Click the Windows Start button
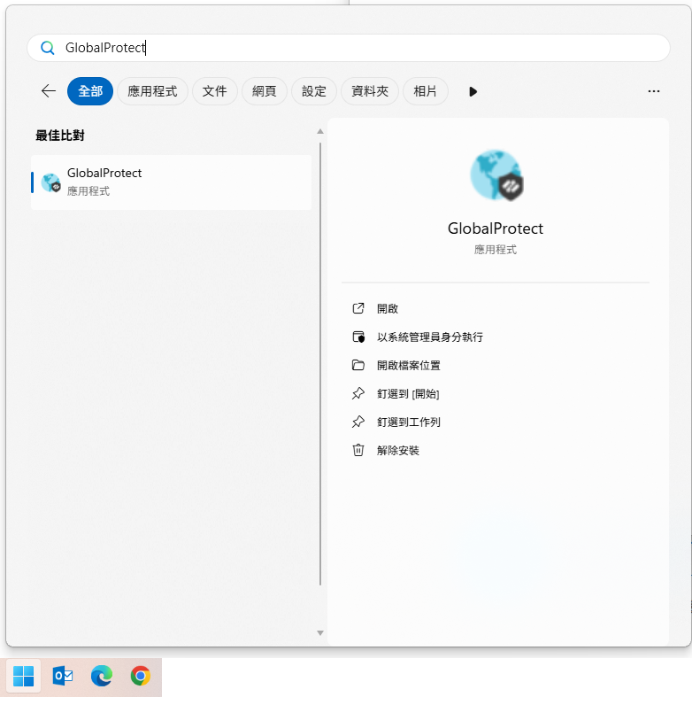692x705 pixels. point(24,677)
